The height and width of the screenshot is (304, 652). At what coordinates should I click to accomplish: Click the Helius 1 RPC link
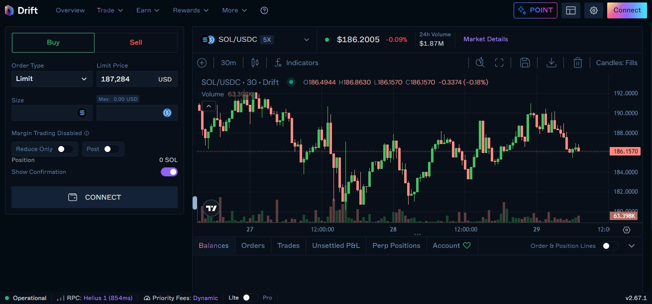click(x=108, y=298)
